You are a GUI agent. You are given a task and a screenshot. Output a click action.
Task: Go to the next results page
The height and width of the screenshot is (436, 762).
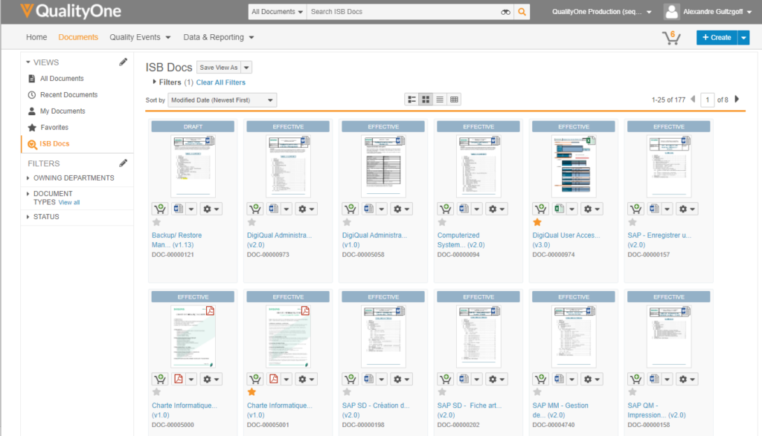pos(737,100)
